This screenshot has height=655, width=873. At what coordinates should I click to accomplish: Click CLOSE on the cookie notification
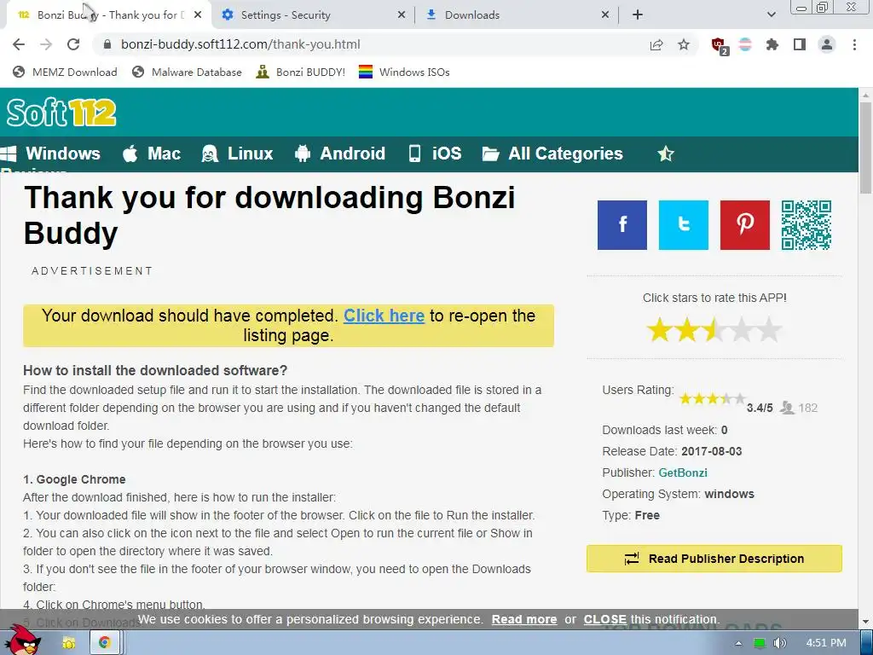pos(605,619)
